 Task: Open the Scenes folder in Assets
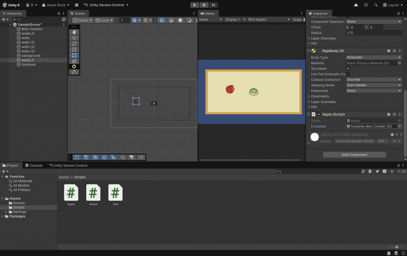pyautogui.click(x=19, y=203)
